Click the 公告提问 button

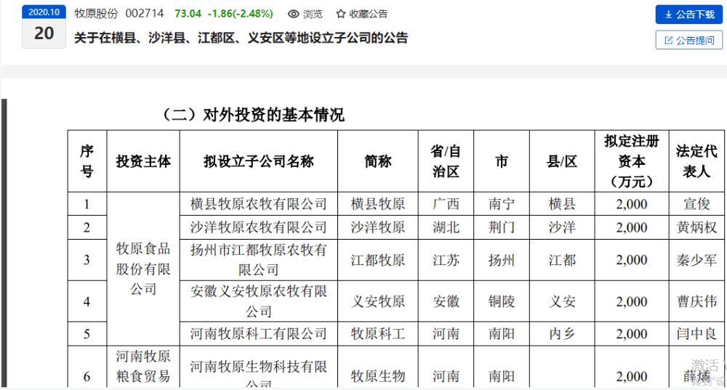689,40
